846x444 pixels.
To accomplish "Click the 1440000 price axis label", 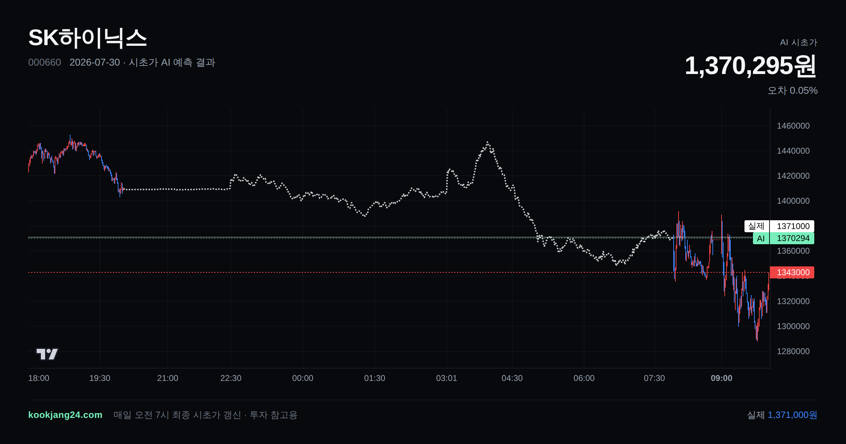I will pyautogui.click(x=793, y=151).
